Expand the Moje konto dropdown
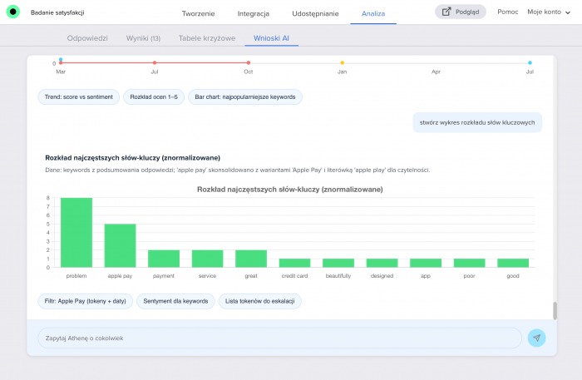The height and width of the screenshot is (380, 582). pyautogui.click(x=550, y=12)
